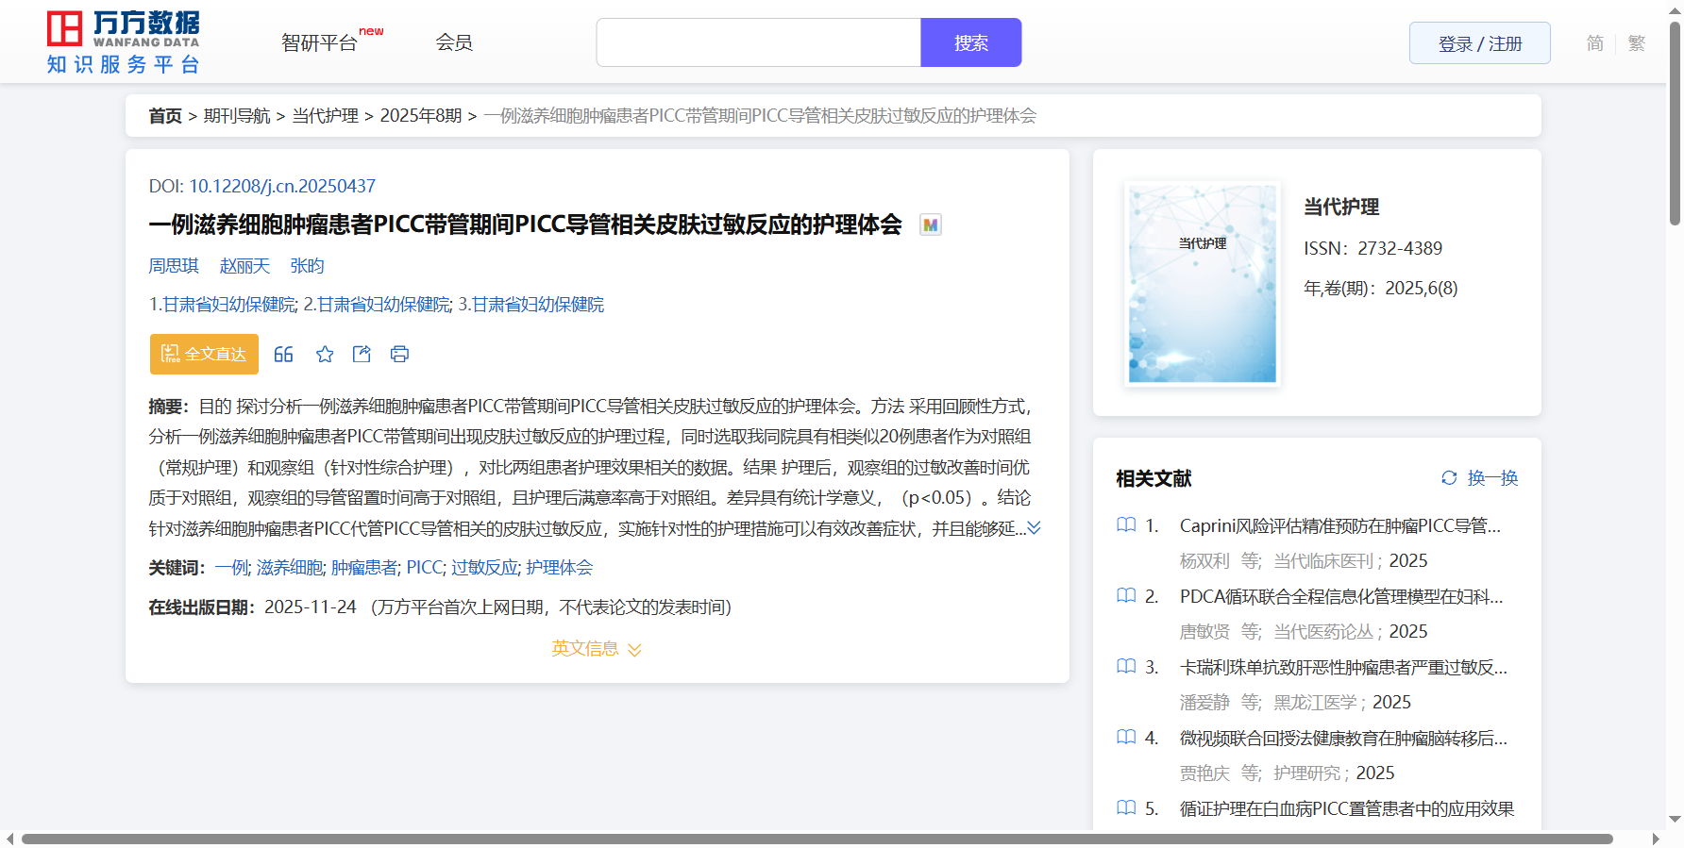Click the M badge beside article title
Image resolution: width=1684 pixels, height=848 pixels.
[931, 225]
